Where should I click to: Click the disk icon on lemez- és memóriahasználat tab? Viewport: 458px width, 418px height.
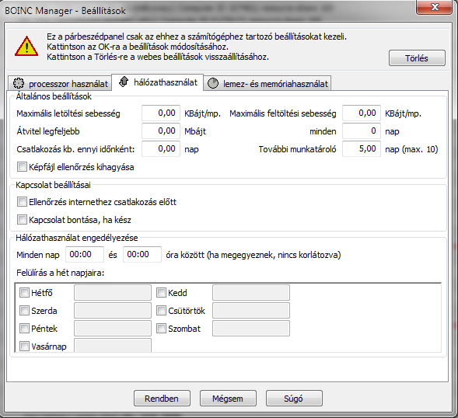213,83
